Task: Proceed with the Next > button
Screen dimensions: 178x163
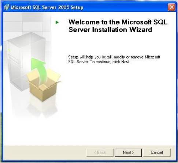Action: 128,153
